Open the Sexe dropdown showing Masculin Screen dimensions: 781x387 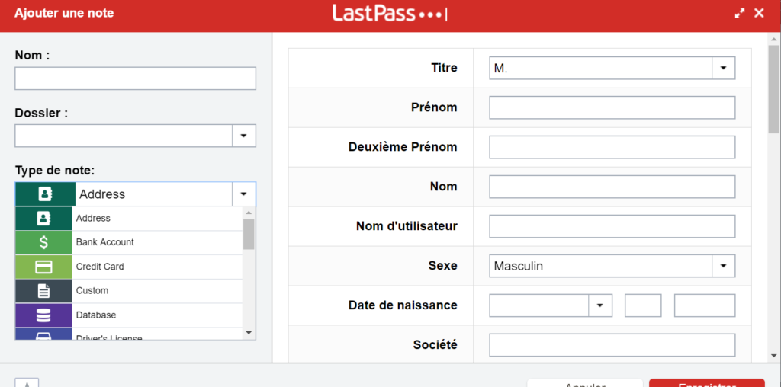pos(723,266)
